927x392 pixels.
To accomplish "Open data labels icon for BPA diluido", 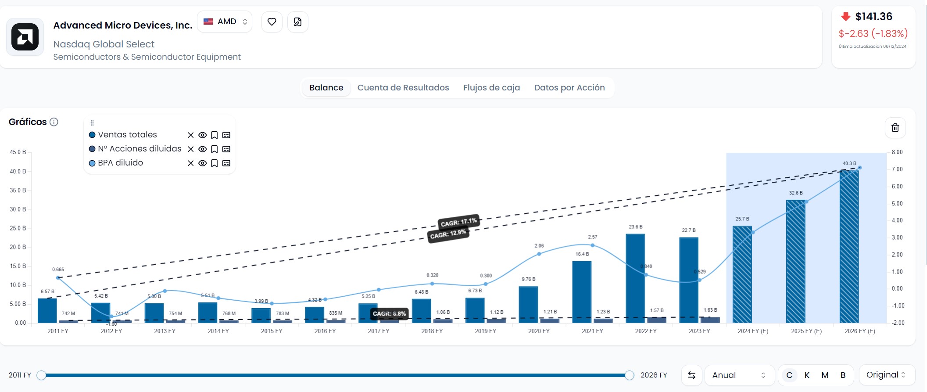I will pyautogui.click(x=226, y=163).
